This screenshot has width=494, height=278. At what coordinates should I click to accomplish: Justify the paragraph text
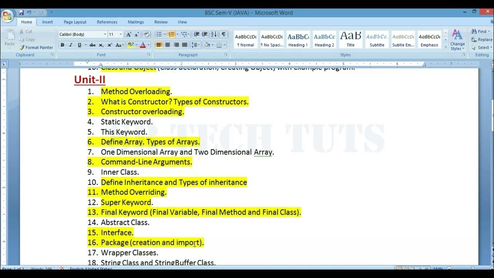click(x=184, y=45)
